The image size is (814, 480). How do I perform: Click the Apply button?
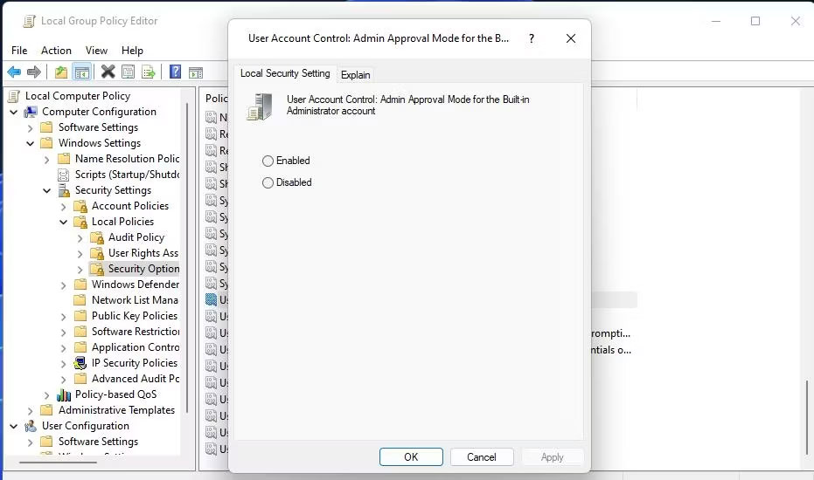coord(552,456)
